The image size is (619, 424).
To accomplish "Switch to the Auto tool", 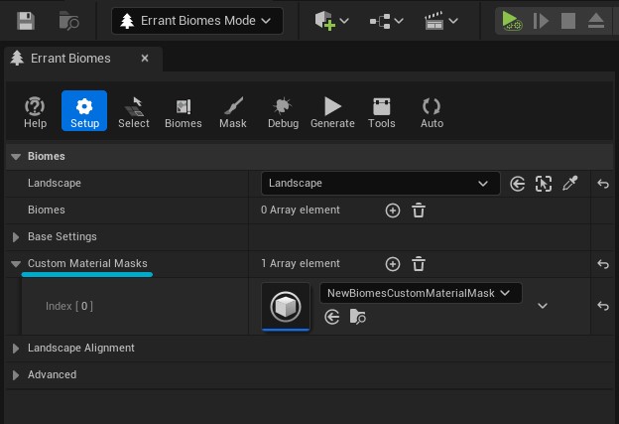I will 432,112.
